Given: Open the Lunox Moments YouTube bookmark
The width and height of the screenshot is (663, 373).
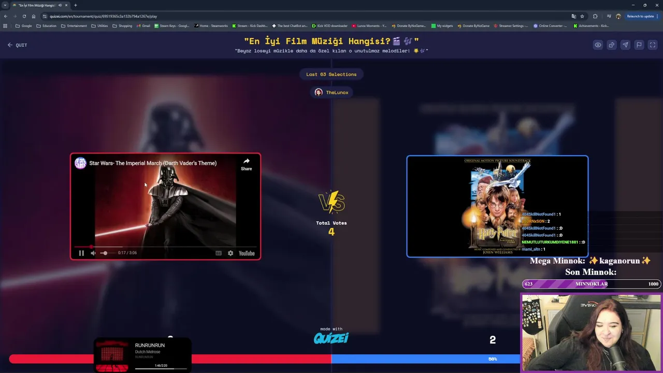Looking at the screenshot, I should pos(370,26).
